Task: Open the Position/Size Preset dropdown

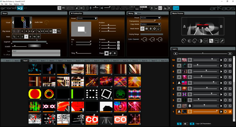Action: [x=87, y=18]
